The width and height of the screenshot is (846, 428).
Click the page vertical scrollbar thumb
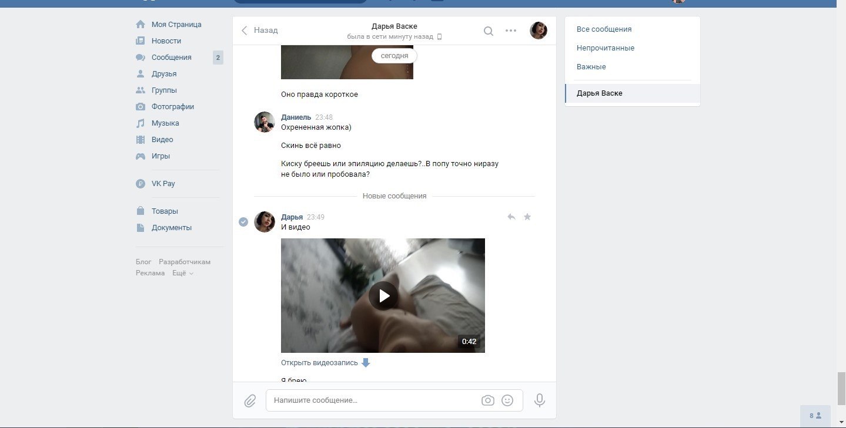tap(841, 388)
